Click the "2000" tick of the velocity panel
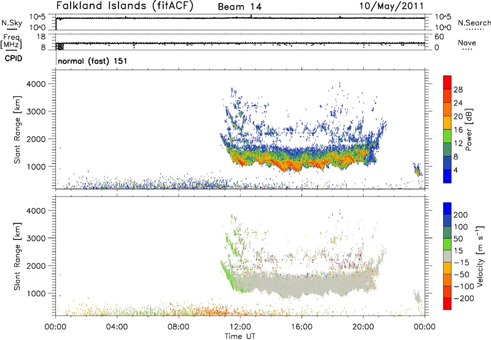The image size is (491, 340). pyautogui.click(x=36, y=266)
